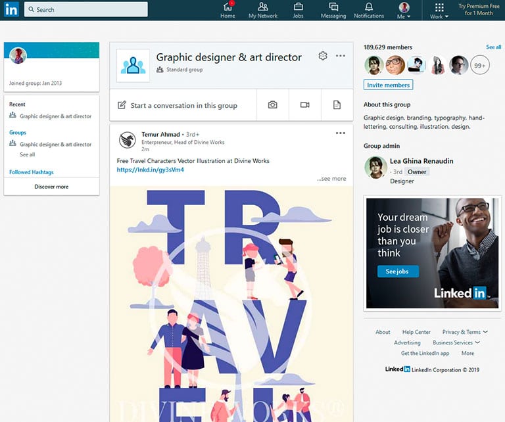Click the search magnifier icon

(32, 9)
